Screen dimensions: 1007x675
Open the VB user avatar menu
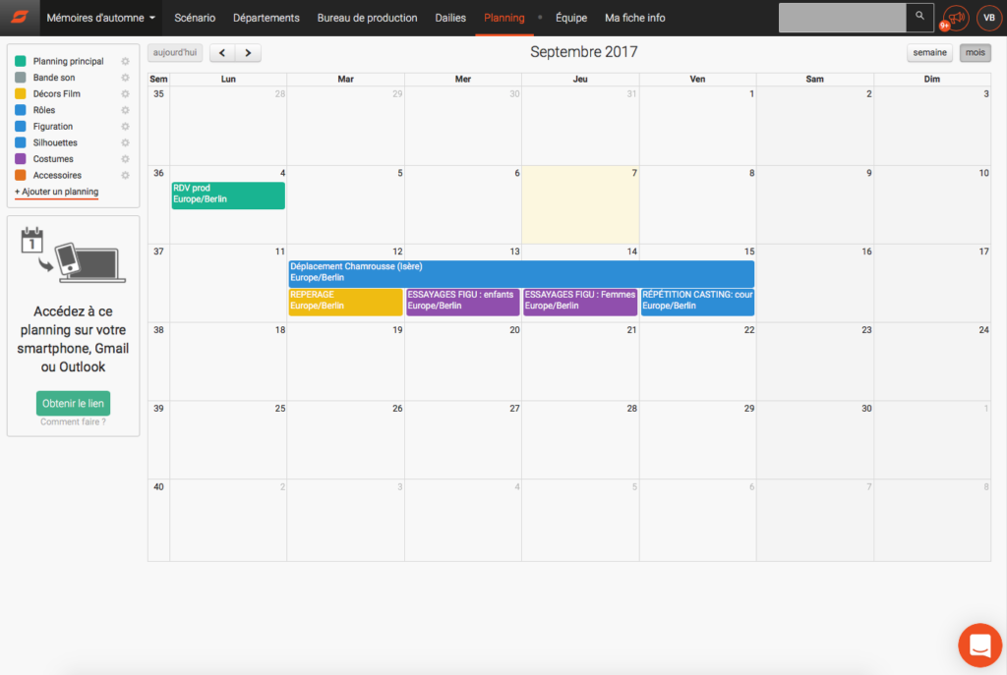[x=988, y=18]
